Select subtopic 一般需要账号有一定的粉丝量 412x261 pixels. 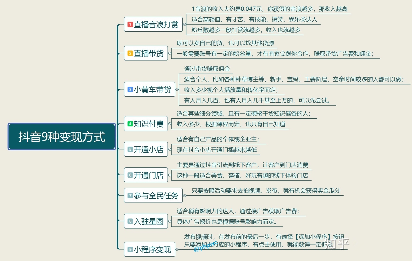click(x=275, y=54)
